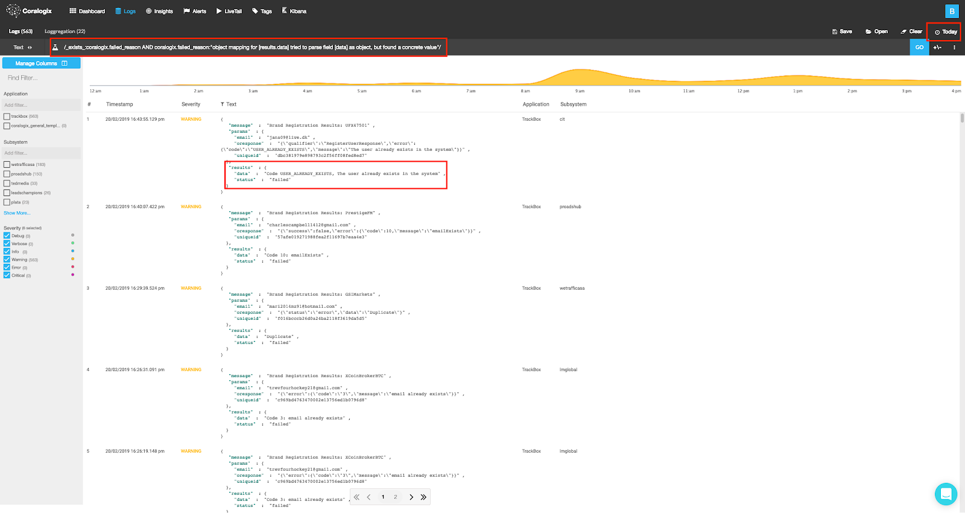
Task: Open the Alerts page
Action: [x=195, y=11]
